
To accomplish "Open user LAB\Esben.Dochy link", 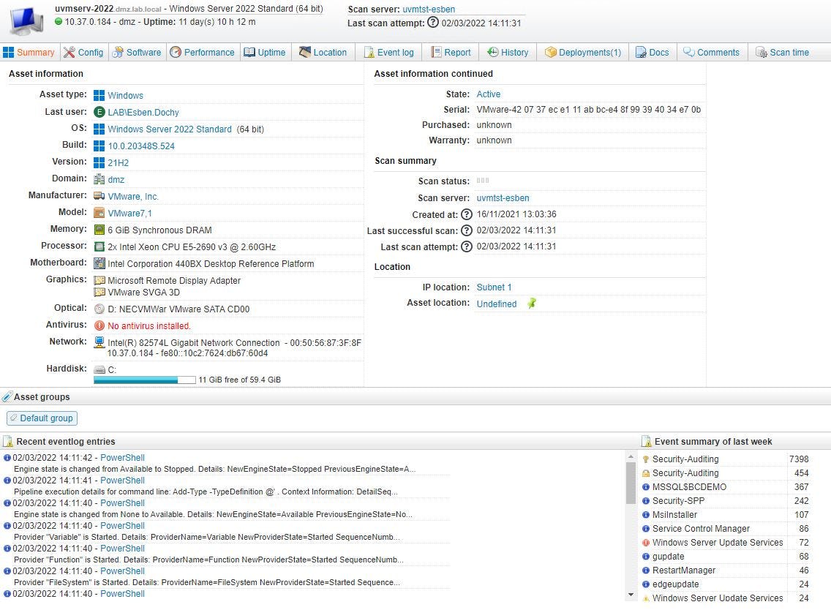I will (143, 113).
